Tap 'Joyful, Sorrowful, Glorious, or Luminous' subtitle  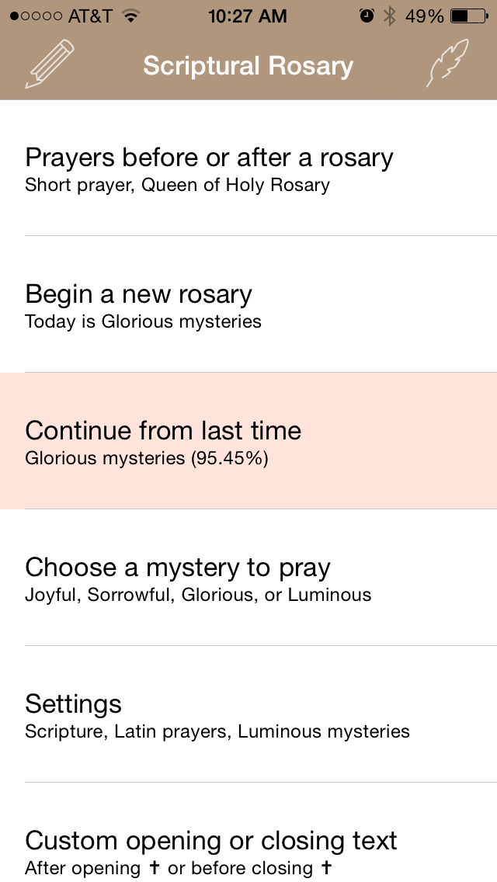click(198, 595)
